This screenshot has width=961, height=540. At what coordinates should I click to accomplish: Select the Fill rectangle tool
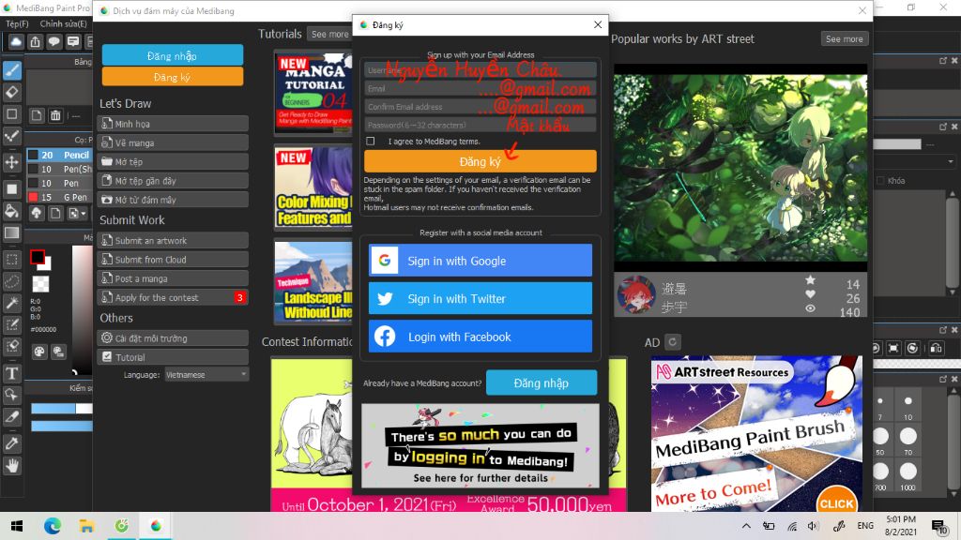click(x=11, y=188)
